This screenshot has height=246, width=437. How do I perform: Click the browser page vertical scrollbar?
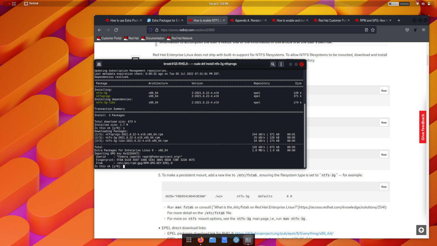(428, 61)
